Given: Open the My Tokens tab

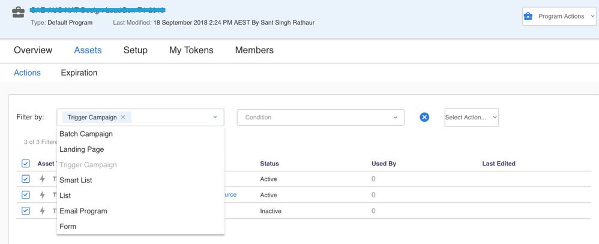Looking at the screenshot, I should coord(191,50).
